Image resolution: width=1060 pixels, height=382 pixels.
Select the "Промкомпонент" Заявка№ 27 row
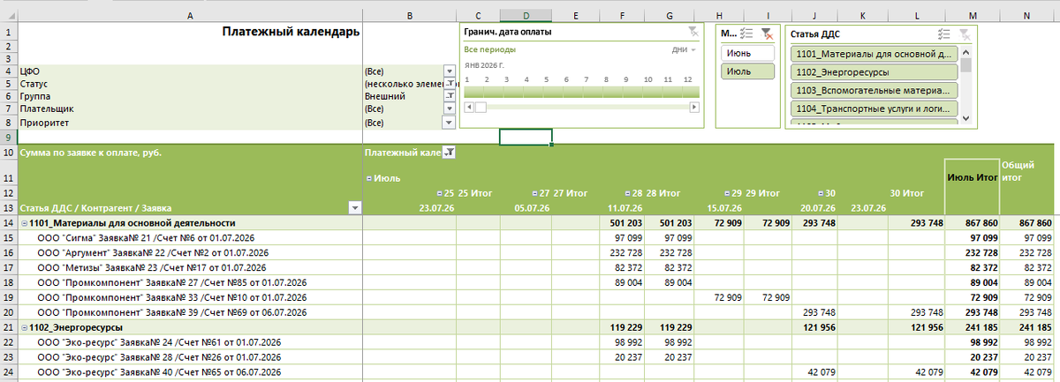(191, 282)
